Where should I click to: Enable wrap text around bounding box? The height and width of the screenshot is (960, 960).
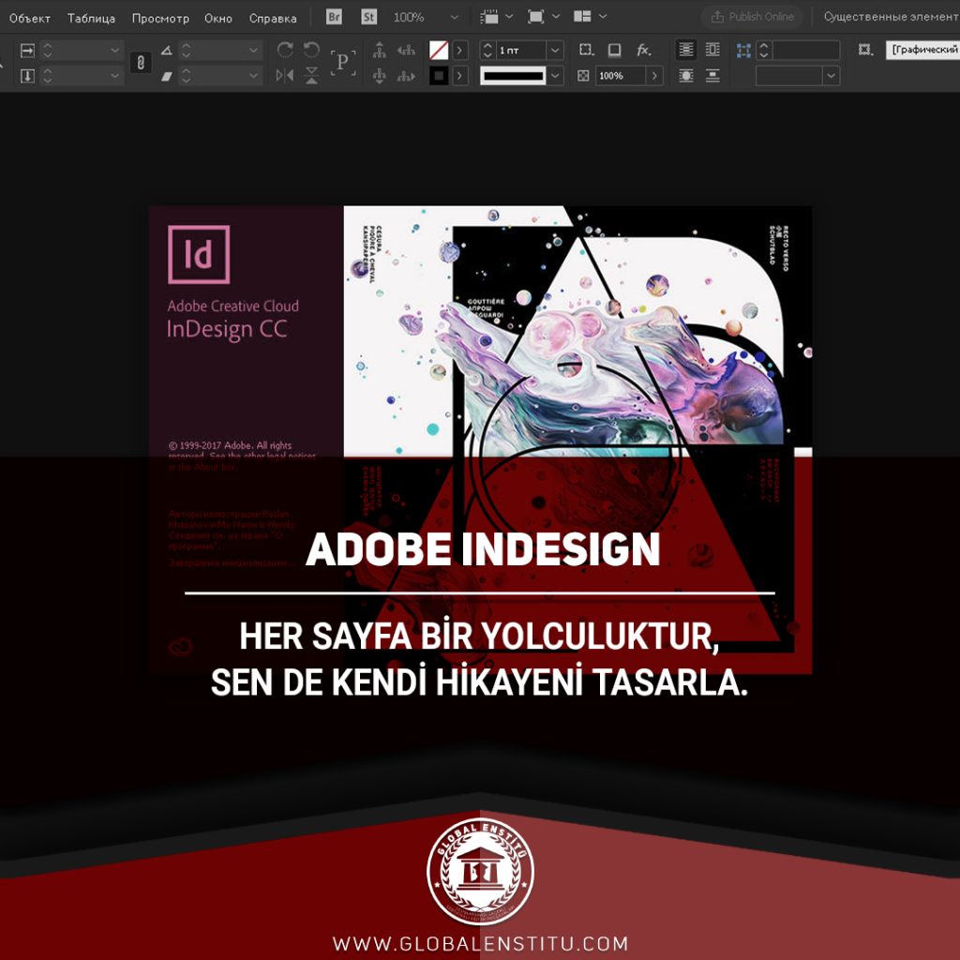712,50
